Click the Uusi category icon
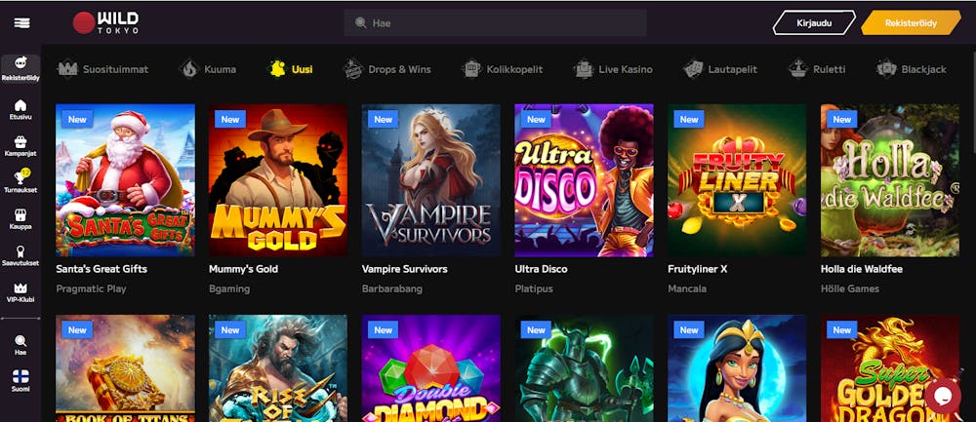Image resolution: width=976 pixels, height=422 pixels. pyautogui.click(x=277, y=69)
